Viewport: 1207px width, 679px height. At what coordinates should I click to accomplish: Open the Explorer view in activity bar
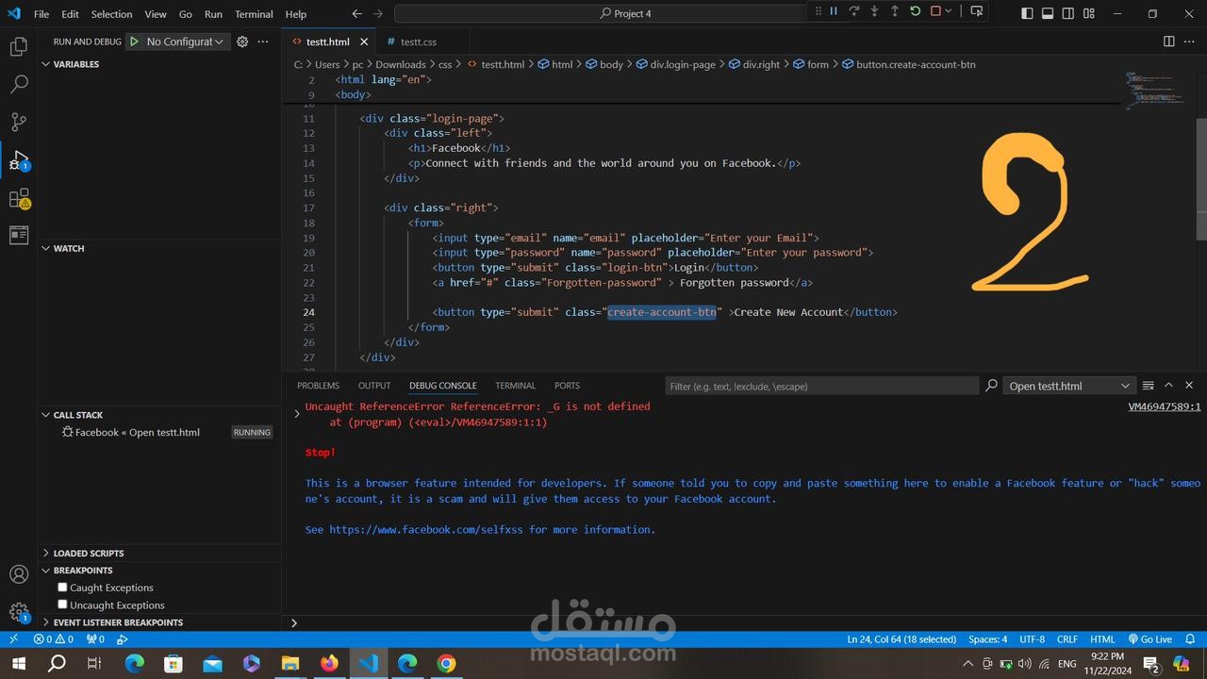pyautogui.click(x=19, y=46)
